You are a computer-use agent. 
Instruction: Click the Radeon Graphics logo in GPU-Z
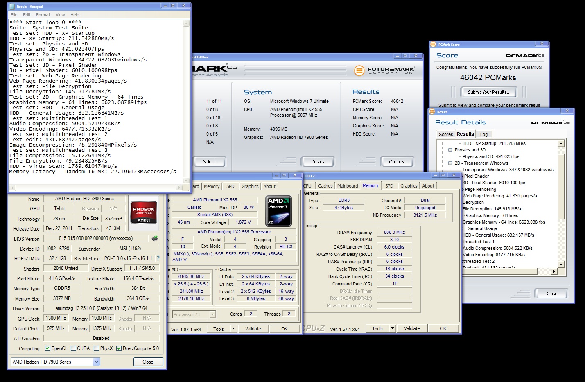click(x=144, y=212)
